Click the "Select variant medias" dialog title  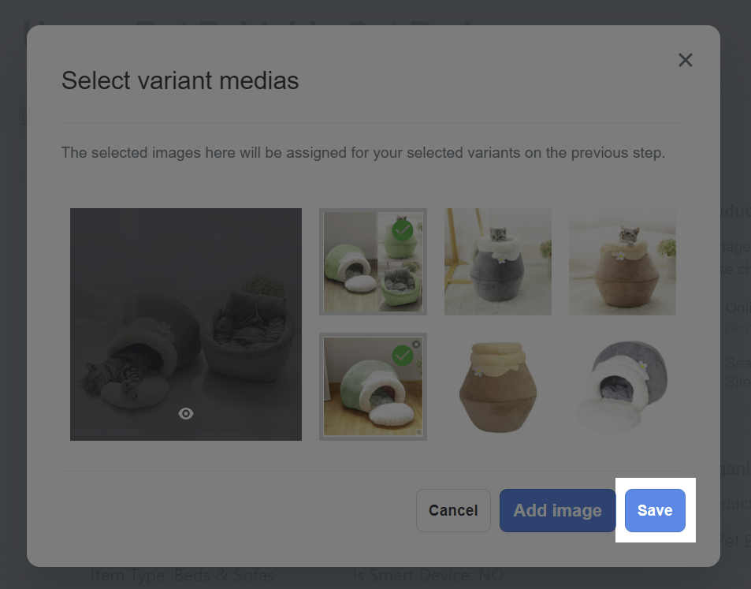tap(180, 80)
